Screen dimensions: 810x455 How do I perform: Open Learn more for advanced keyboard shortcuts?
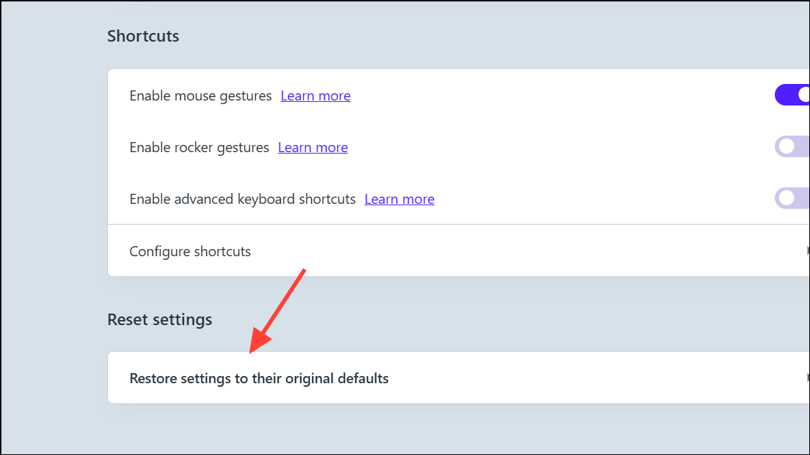(x=400, y=199)
